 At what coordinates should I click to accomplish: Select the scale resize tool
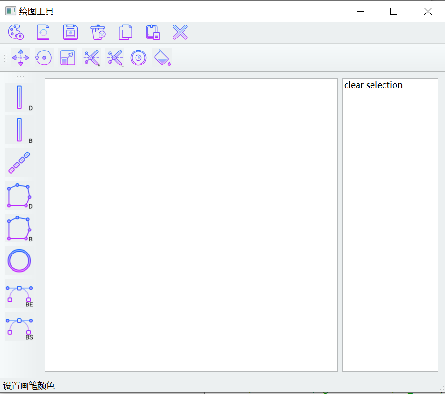[x=68, y=58]
